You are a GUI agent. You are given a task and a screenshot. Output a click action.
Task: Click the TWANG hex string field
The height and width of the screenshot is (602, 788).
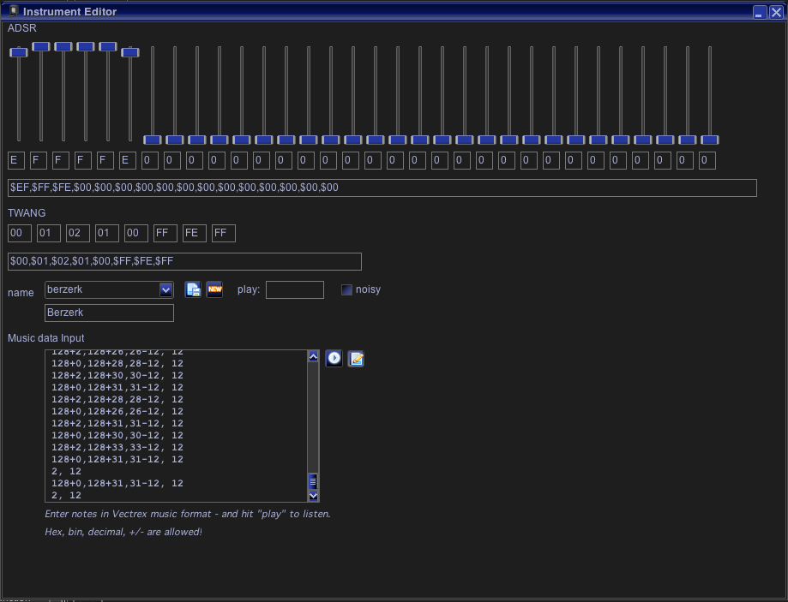pyautogui.click(x=184, y=261)
